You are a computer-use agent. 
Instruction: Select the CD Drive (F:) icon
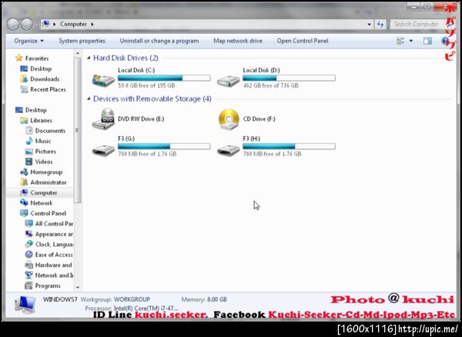229,119
